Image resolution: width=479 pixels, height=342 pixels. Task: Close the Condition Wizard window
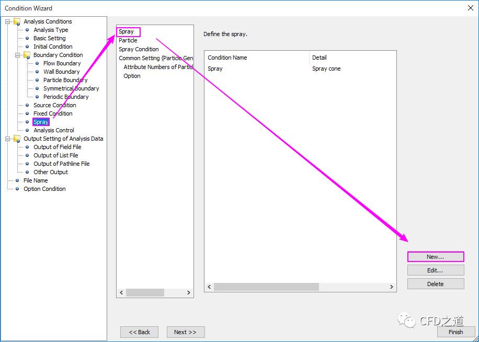tap(471, 8)
